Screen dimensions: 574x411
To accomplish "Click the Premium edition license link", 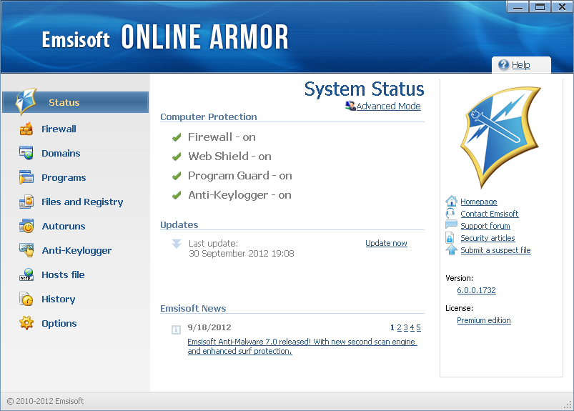I will tap(484, 320).
